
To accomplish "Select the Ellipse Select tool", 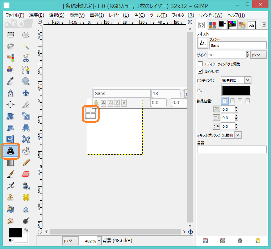I will 26,35.
